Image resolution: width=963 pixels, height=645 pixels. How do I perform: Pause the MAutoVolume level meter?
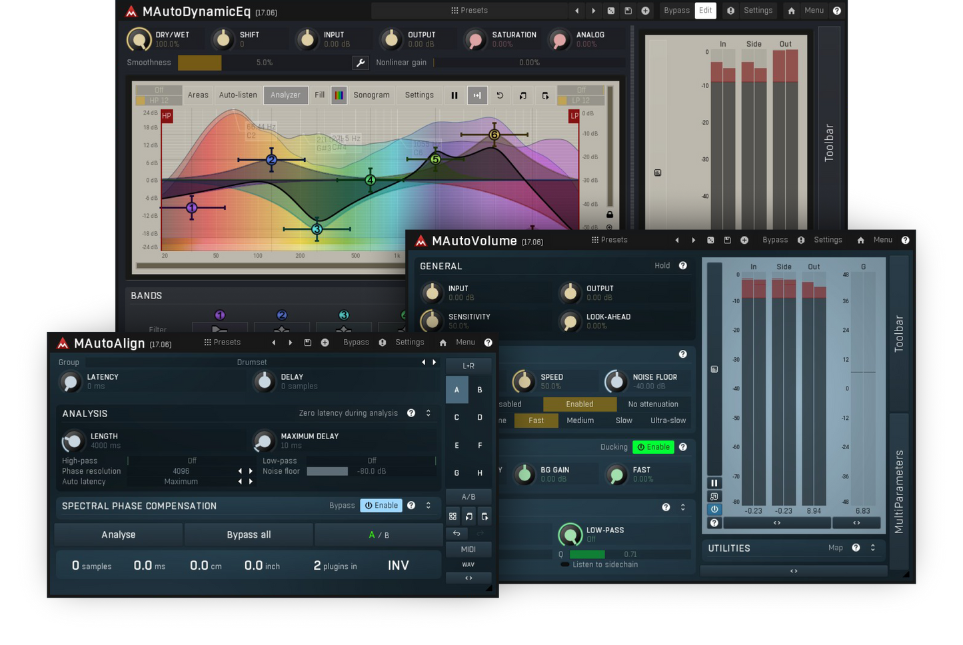tap(714, 483)
